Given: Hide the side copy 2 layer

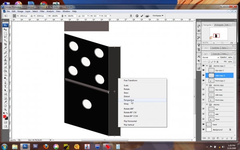Looking at the screenshot, I should point(204,75).
